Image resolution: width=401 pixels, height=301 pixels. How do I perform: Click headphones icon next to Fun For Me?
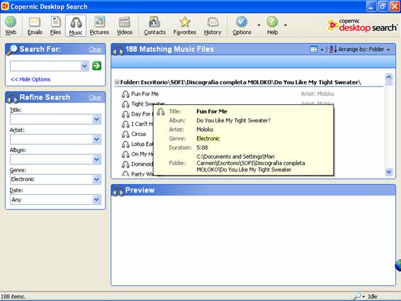point(125,94)
